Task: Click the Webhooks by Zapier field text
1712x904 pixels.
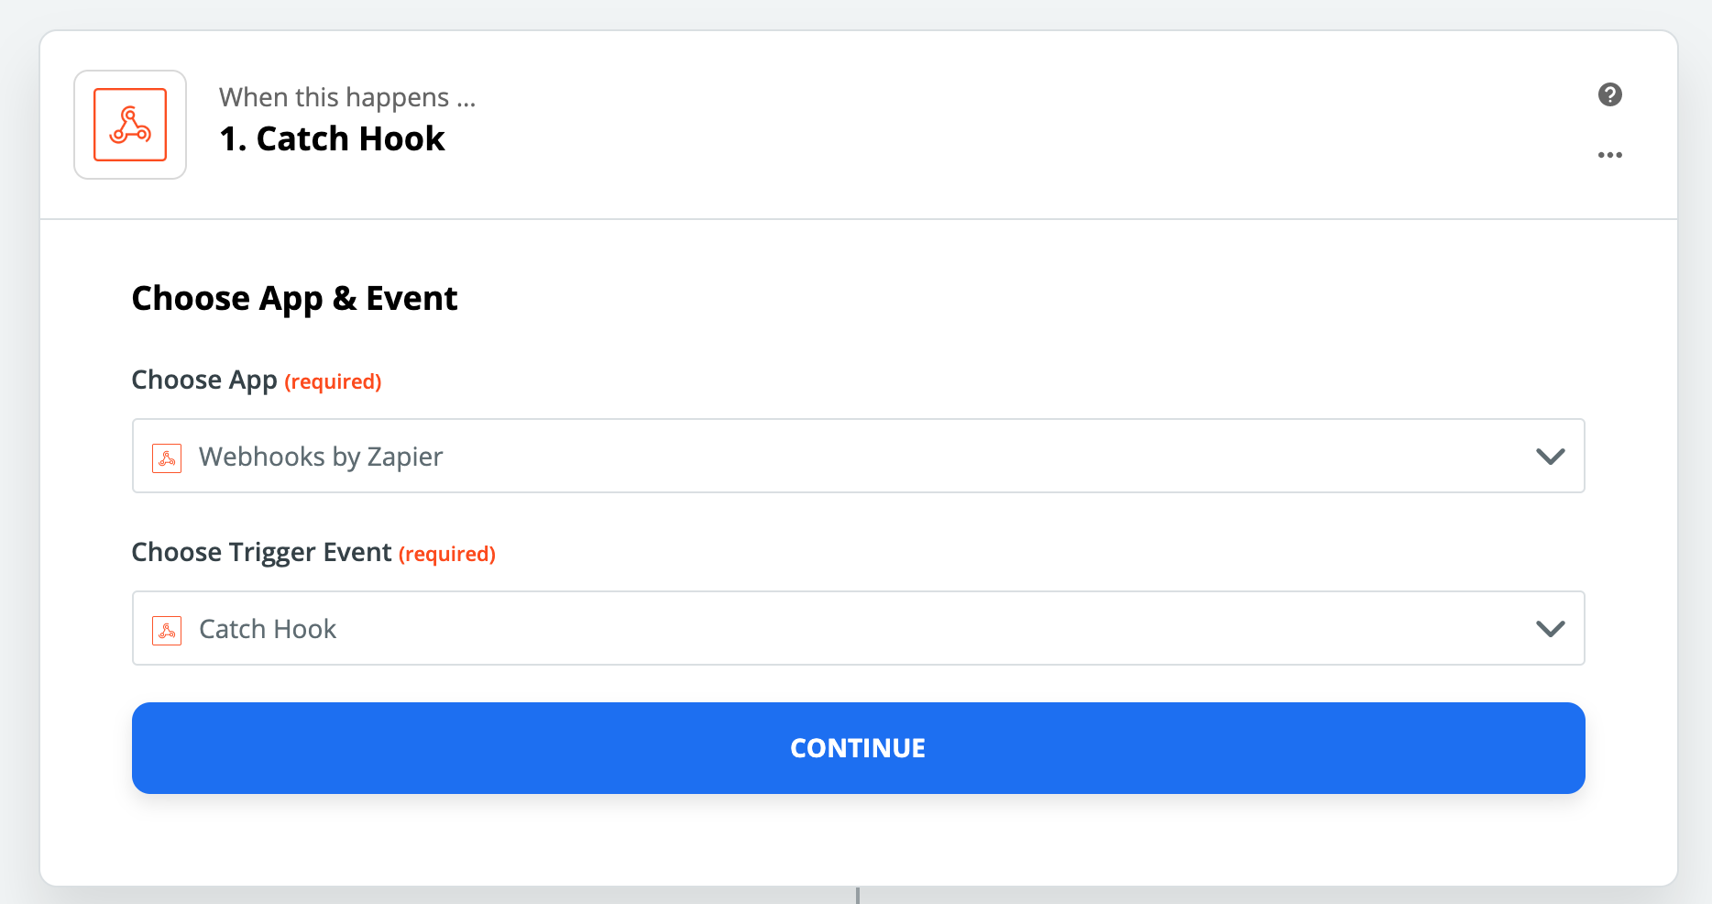Action: click(320, 456)
